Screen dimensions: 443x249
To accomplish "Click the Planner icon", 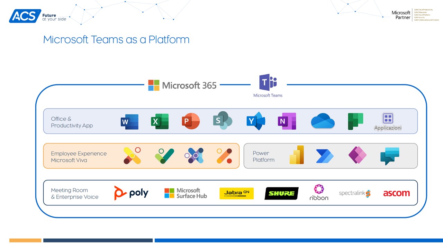I will 355,121.
